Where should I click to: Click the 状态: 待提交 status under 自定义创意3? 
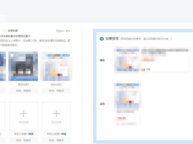(x=57, y=140)
